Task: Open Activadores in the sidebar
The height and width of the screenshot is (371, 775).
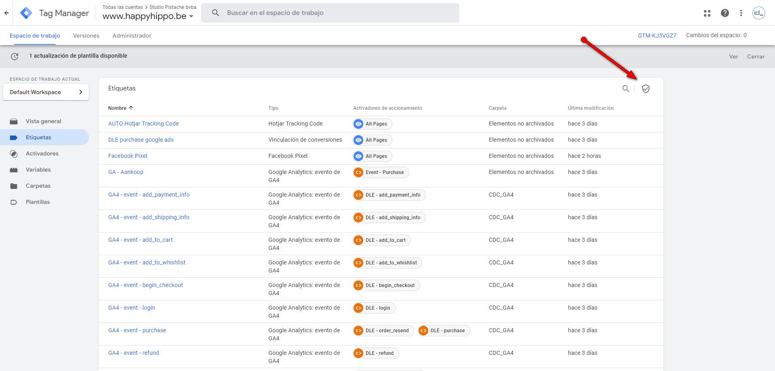Action: coord(42,153)
